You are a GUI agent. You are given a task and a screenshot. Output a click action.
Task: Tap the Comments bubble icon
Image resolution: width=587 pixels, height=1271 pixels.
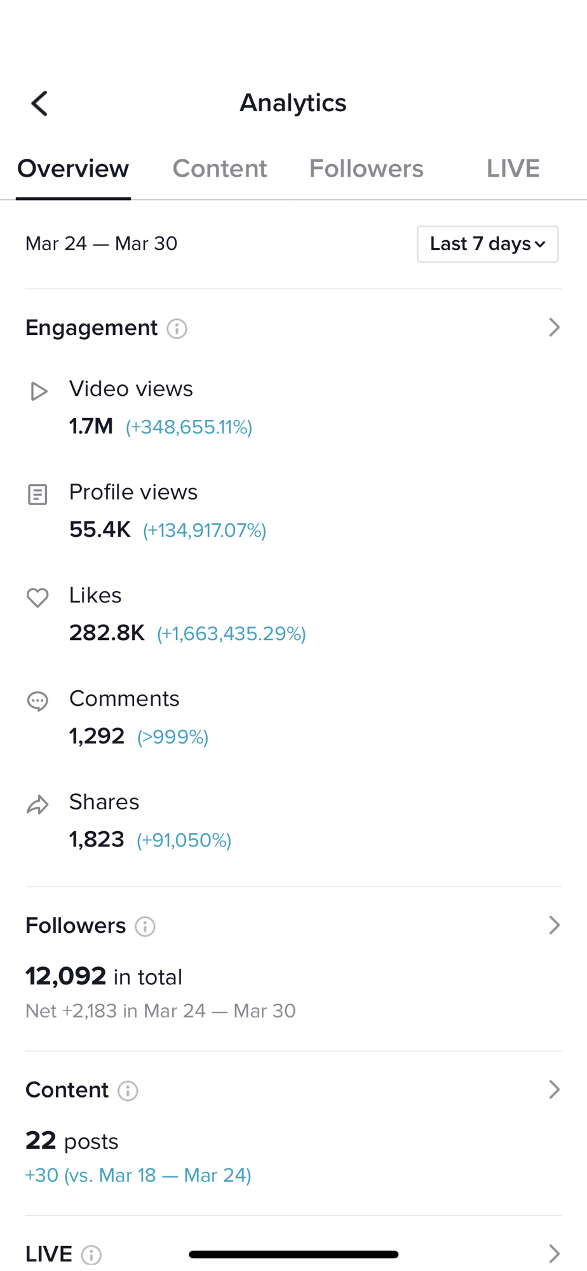[37, 701]
